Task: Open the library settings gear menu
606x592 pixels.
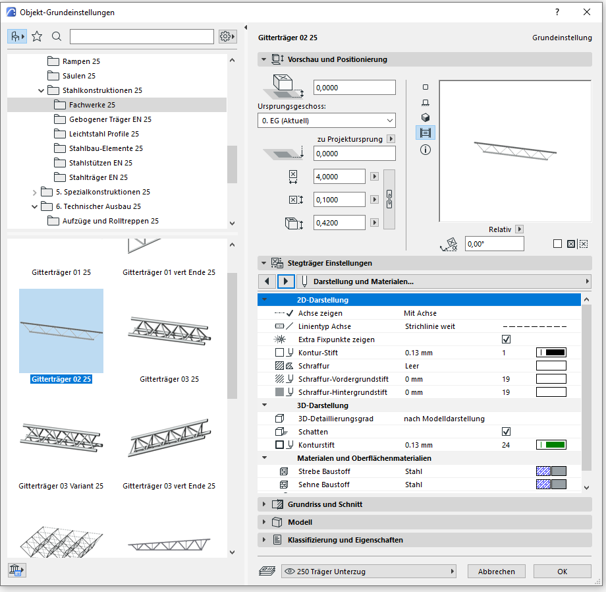Action: [227, 36]
